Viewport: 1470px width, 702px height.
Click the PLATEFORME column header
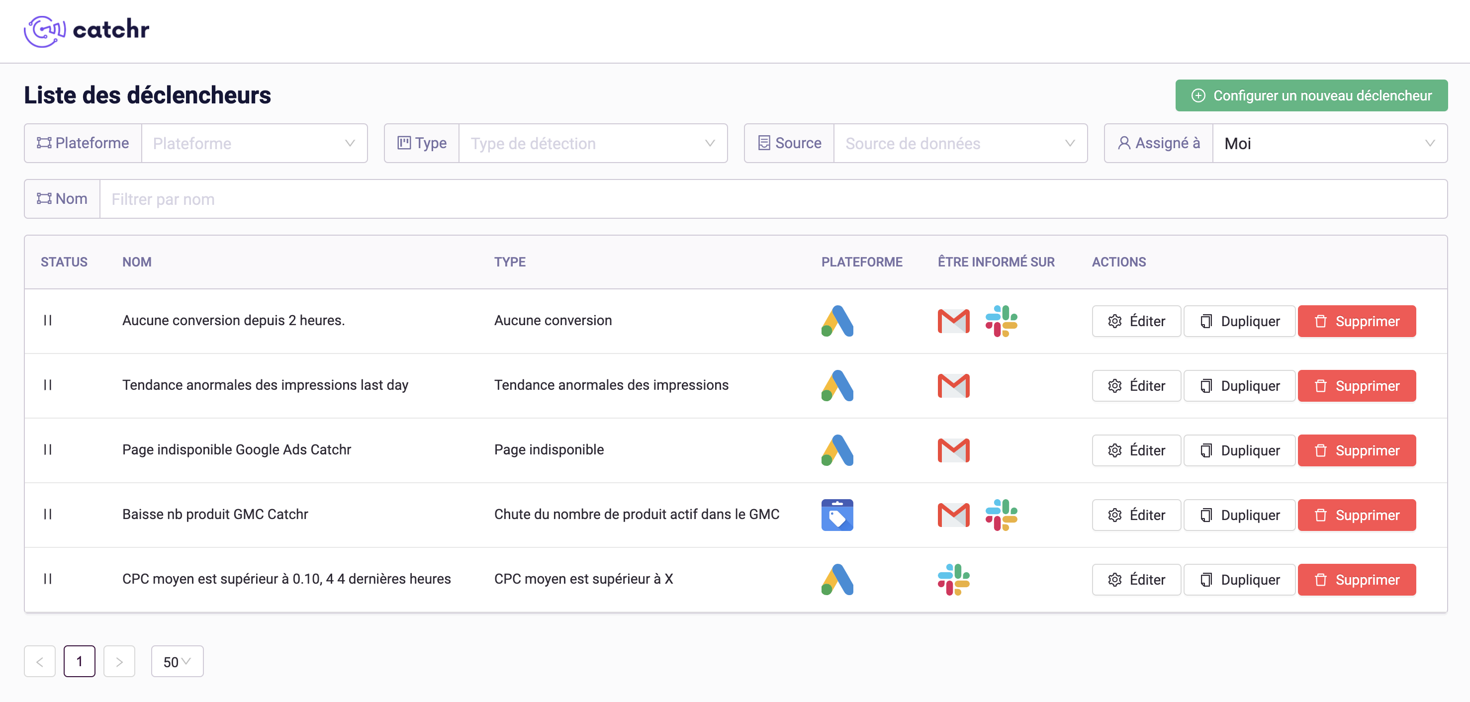click(862, 262)
